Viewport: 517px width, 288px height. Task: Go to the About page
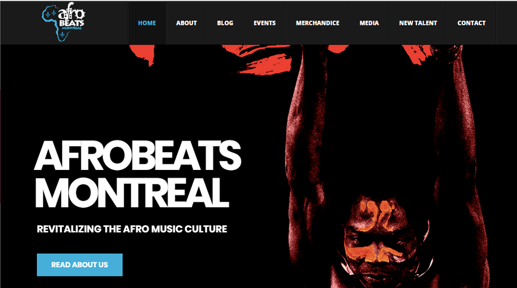(186, 23)
